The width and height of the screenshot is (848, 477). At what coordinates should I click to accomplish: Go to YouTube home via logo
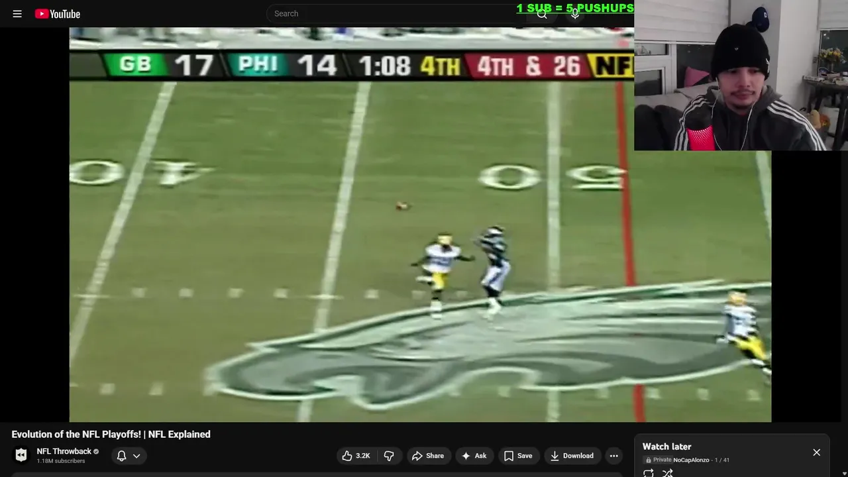pos(58,13)
